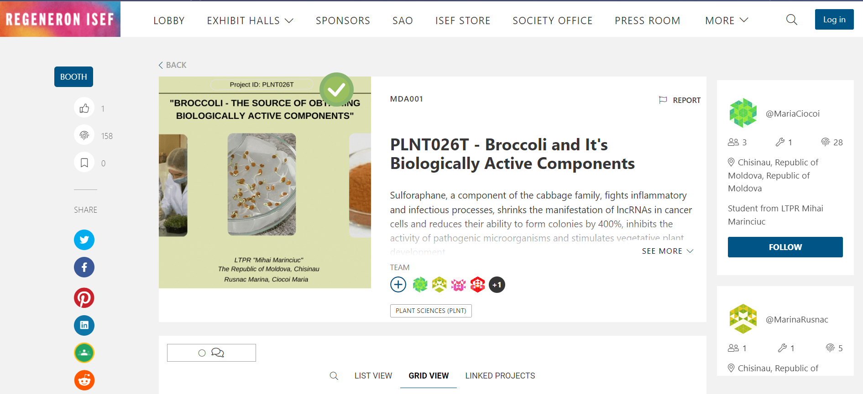Screen dimensions: 863x394
Task: Open the More dropdown in the navigation
Action: pos(727,20)
